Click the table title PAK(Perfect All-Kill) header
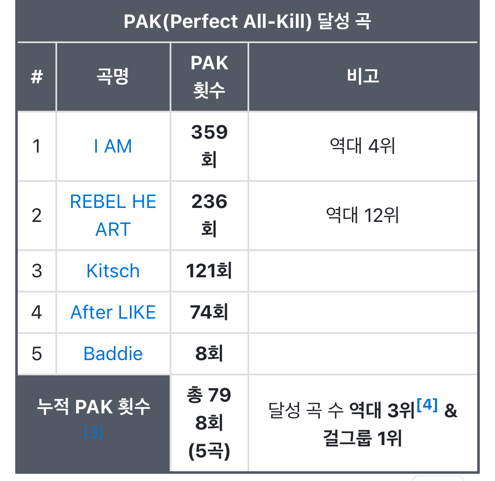The height and width of the screenshot is (481, 495). point(247,22)
